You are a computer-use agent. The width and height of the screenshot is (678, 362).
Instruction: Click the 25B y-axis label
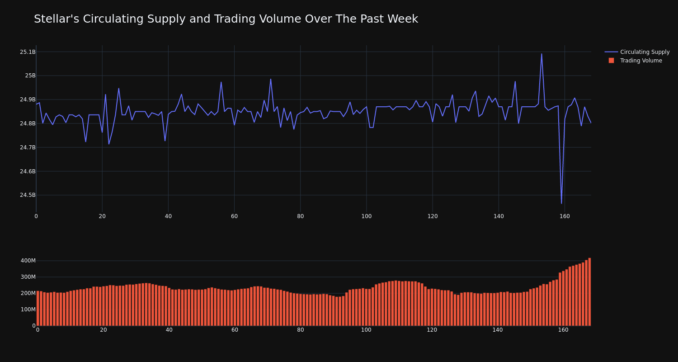tap(30, 76)
